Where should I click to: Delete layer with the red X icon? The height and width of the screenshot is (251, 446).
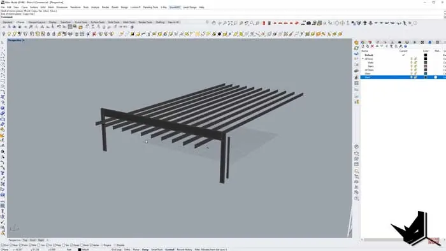pyautogui.click(x=372, y=47)
